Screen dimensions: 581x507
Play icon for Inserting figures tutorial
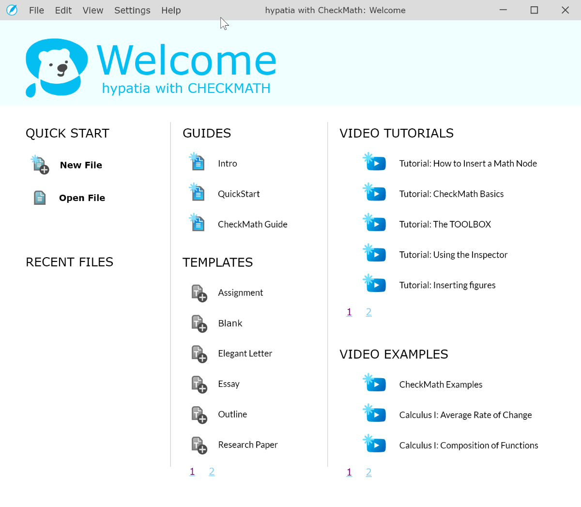point(375,284)
